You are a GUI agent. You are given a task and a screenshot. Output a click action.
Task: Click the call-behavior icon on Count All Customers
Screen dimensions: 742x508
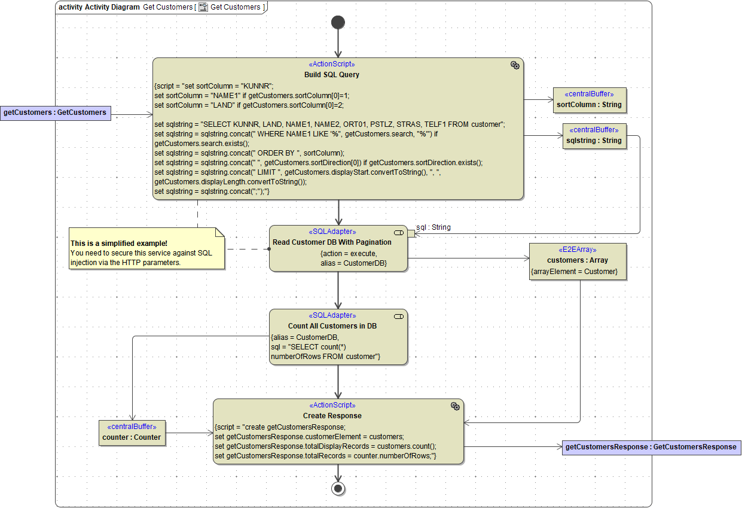click(399, 316)
